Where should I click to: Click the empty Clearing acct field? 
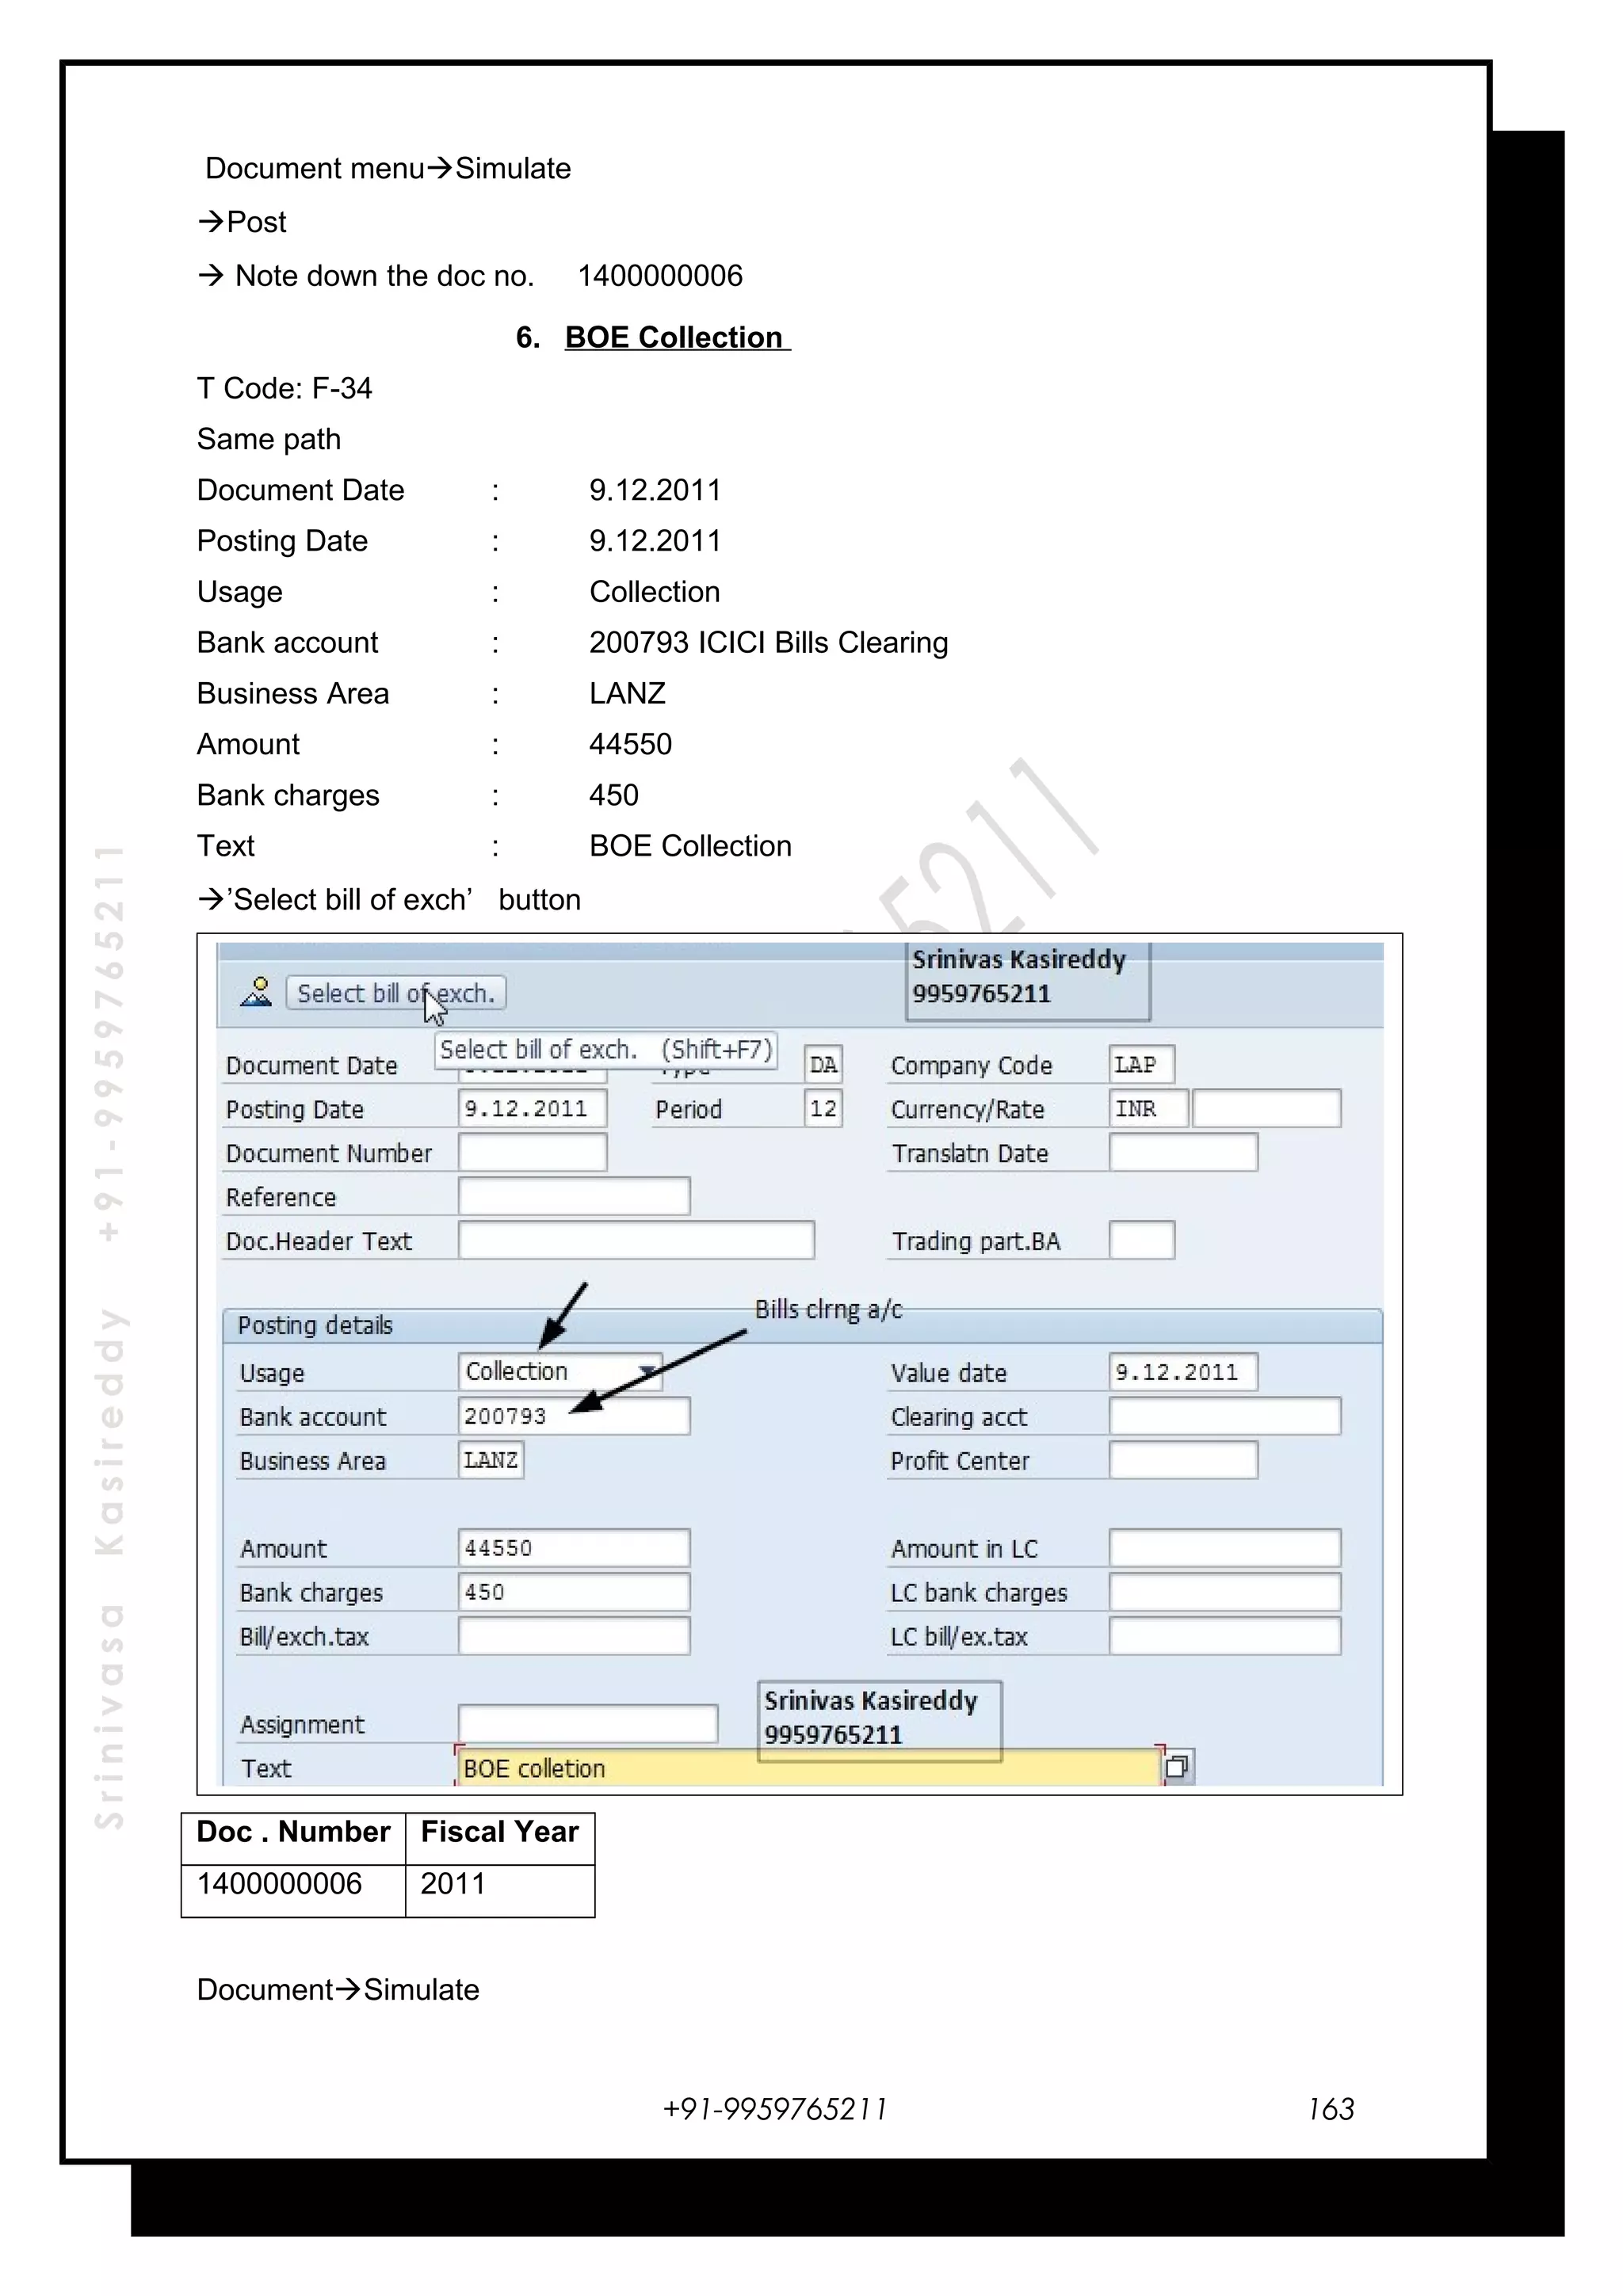click(1224, 1416)
